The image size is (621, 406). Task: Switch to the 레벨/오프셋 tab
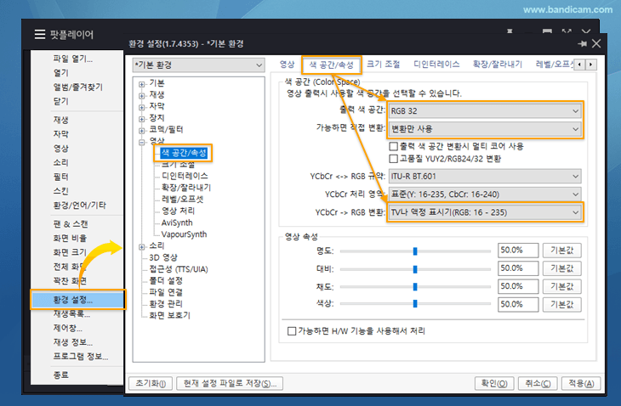[x=554, y=65]
